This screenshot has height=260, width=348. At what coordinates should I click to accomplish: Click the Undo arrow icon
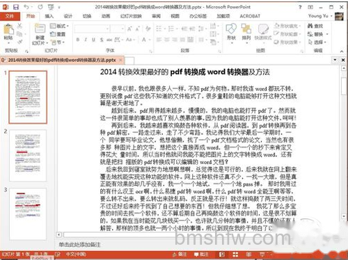pos(26,7)
